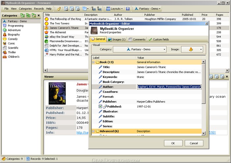Image resolution: width=231 pixels, height=163 pixels.
Task: Click the dropdown arrow beside copy icon
Action: (x=88, y=9)
